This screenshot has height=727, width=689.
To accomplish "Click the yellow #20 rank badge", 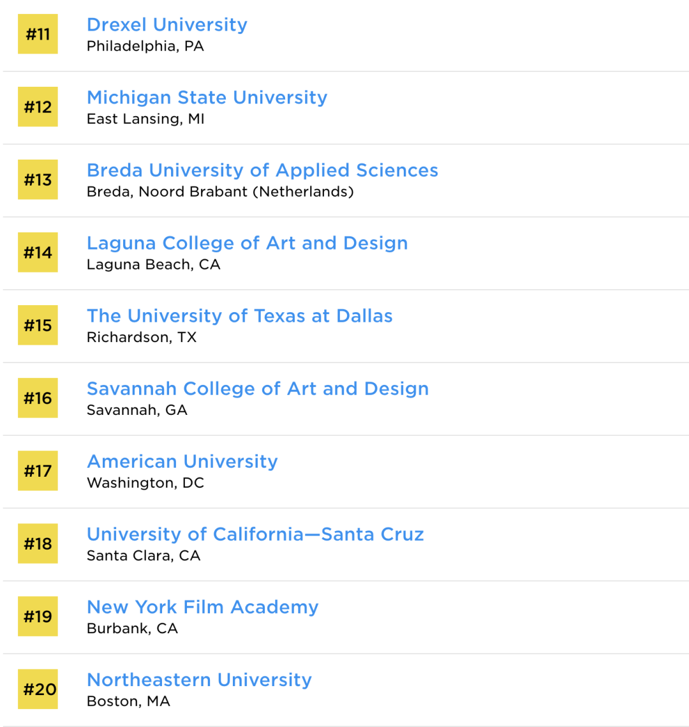I will point(38,689).
